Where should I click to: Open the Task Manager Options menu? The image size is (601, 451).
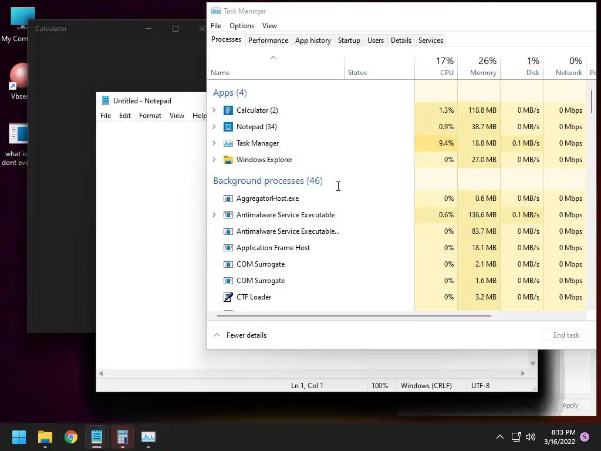(241, 26)
